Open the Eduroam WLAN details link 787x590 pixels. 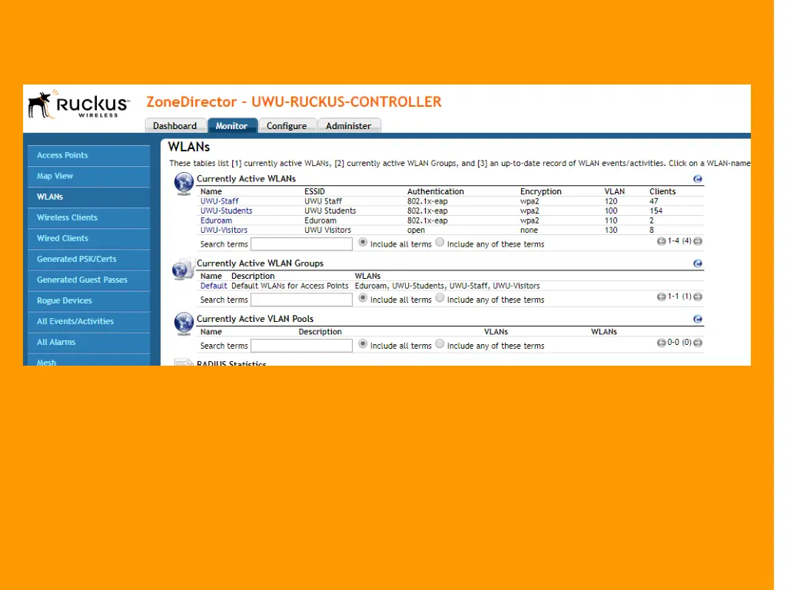tap(216, 220)
